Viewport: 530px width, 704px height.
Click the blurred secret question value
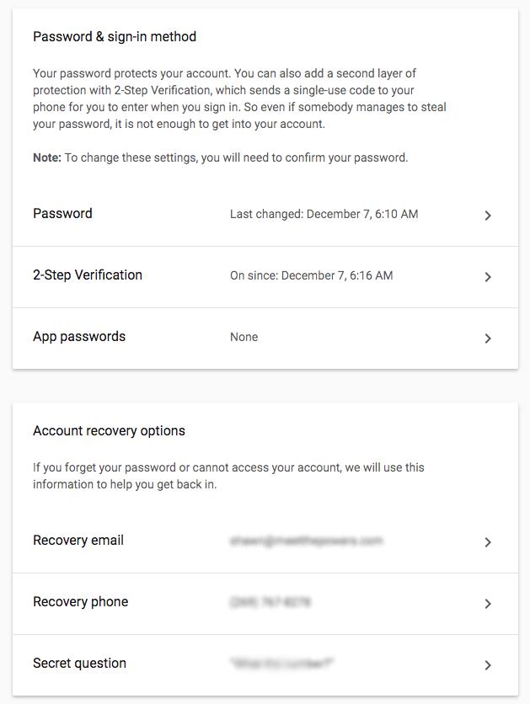pyautogui.click(x=281, y=664)
